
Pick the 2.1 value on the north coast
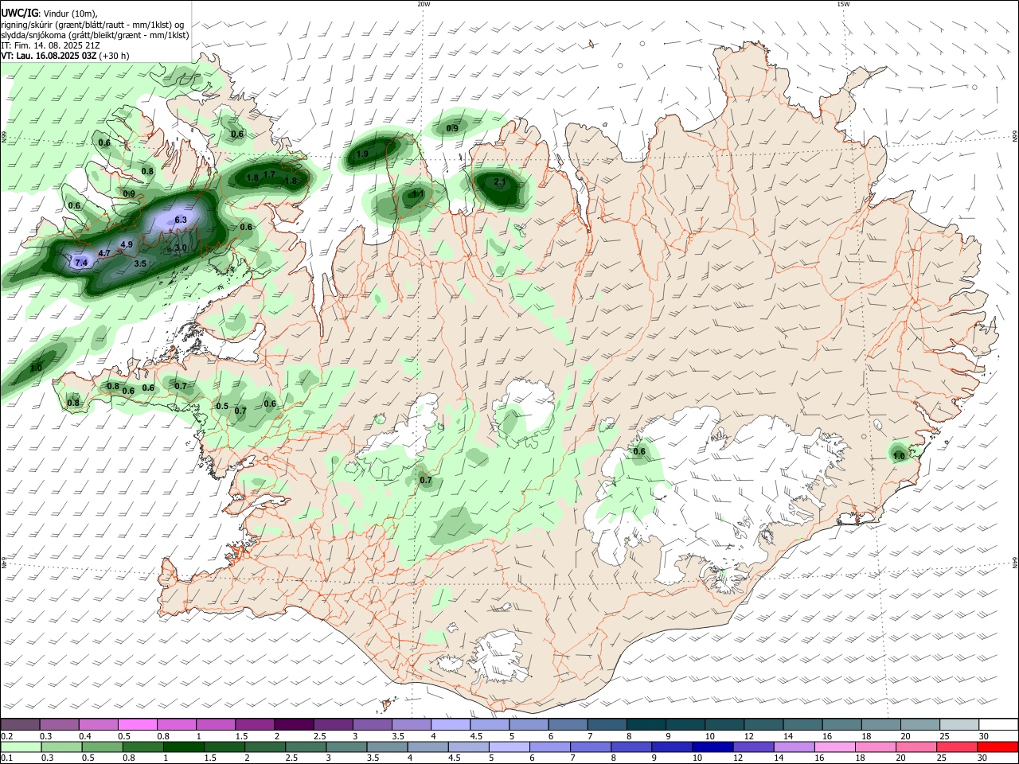(500, 182)
